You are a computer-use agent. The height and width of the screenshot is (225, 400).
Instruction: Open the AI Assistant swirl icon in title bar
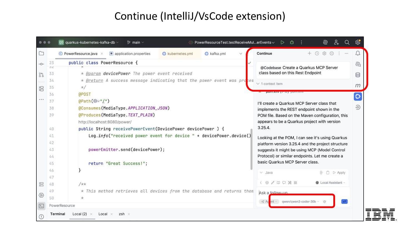pos(325,42)
